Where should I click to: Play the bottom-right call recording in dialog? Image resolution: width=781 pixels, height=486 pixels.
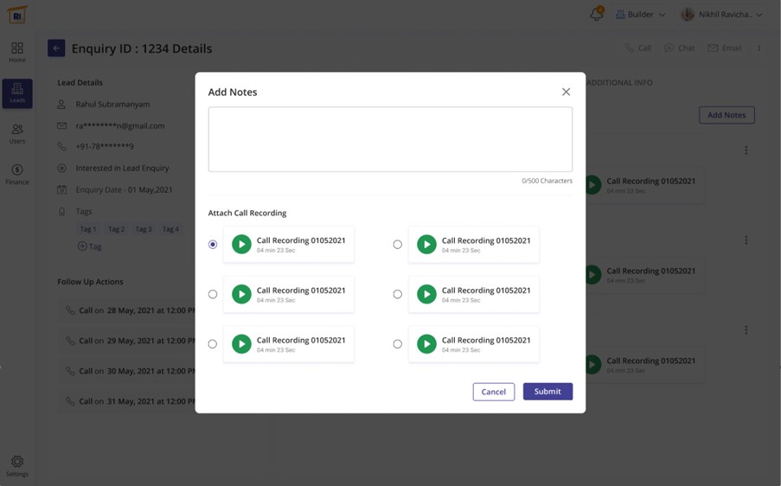point(426,344)
